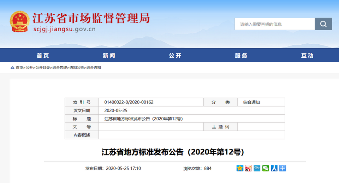Screen dimensions: 339x183
Task: Click the 江苏省市场监督管理局 site title
Action: click(91, 18)
